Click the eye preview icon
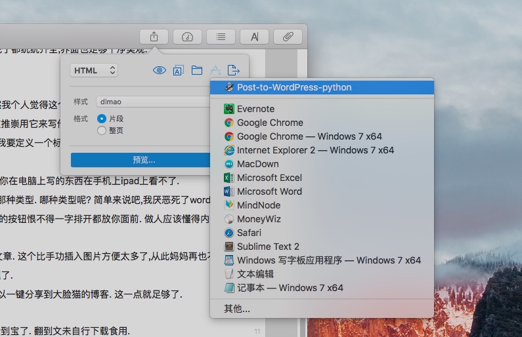Image resolution: width=522 pixels, height=337 pixels. coord(160,70)
